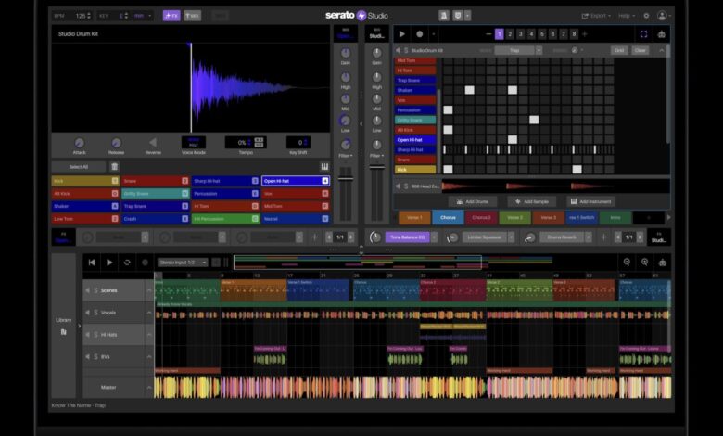Play the scene in sequencer panel
The height and width of the screenshot is (436, 723).
click(401, 34)
